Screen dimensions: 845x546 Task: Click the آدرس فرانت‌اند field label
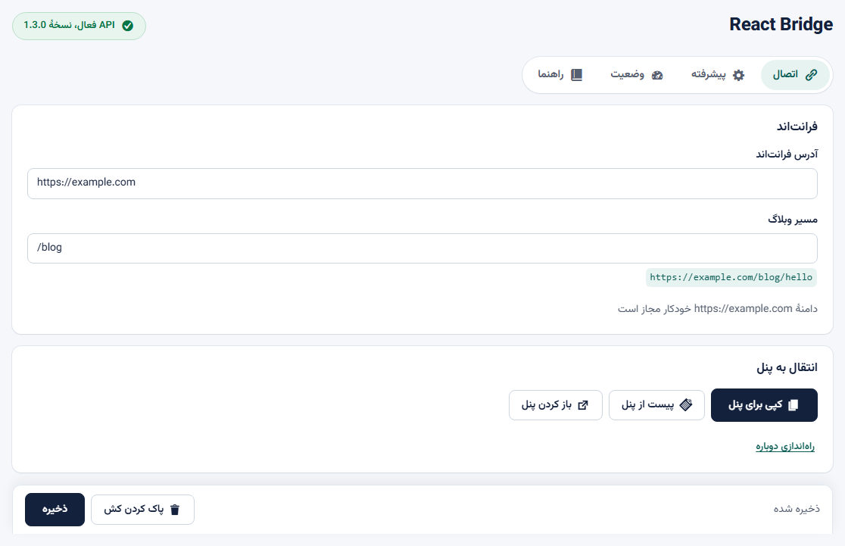787,154
